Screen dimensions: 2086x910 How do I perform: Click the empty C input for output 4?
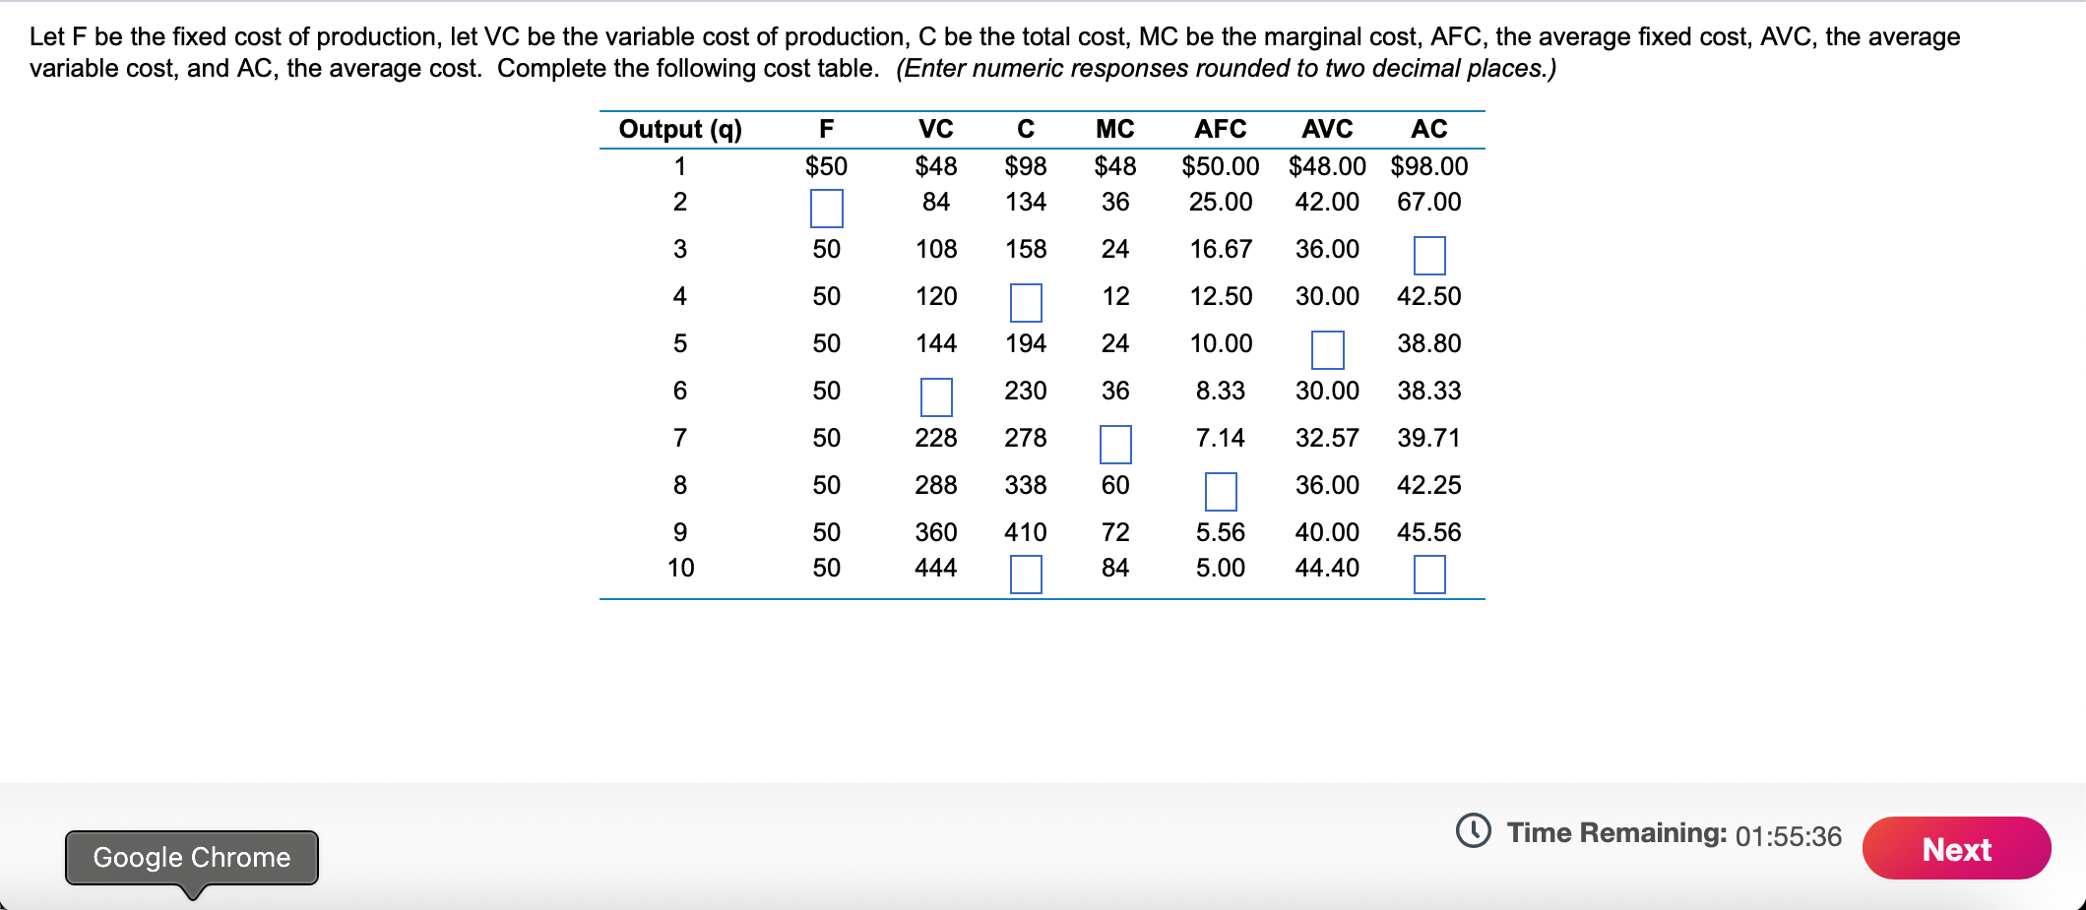[1026, 303]
